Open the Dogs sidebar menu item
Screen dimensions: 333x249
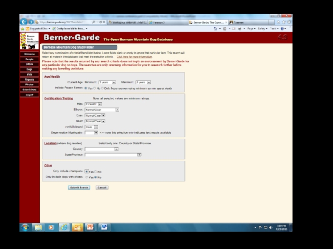pos(29,69)
